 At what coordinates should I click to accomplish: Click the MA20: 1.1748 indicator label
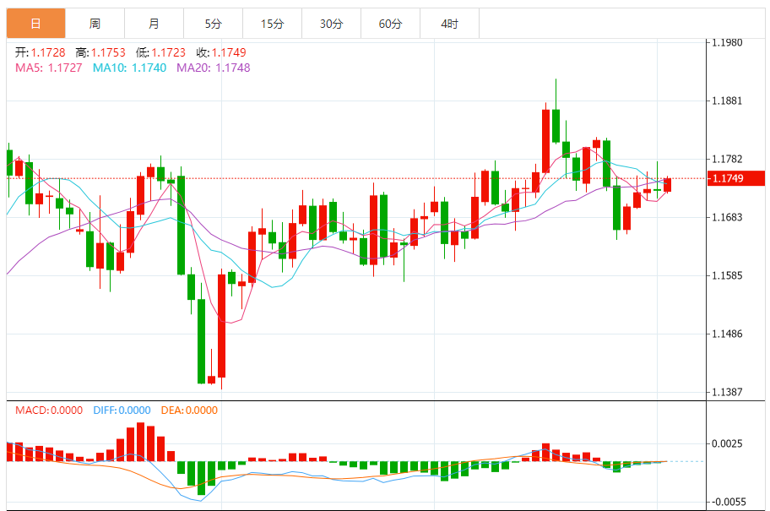(213, 68)
